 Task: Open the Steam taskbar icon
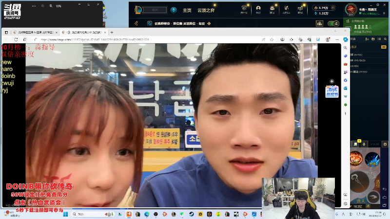(x=192, y=214)
